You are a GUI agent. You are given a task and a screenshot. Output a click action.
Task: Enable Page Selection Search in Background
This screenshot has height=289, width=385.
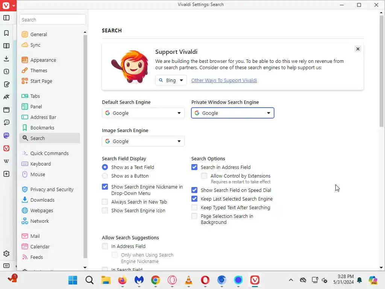pos(194,216)
